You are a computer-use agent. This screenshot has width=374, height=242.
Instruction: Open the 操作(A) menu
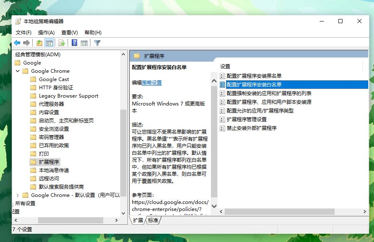coord(46,33)
